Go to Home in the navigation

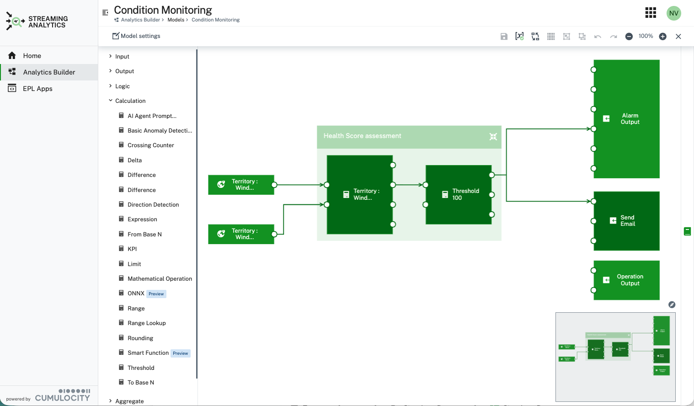(32, 56)
